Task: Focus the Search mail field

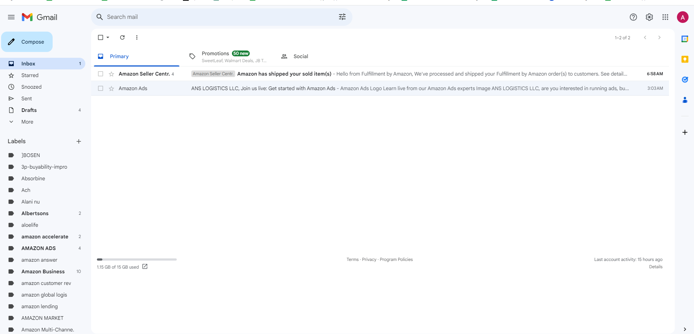Action: point(221,17)
